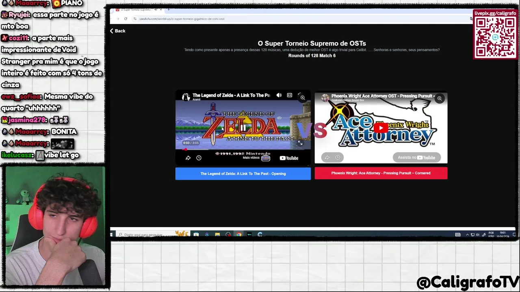The height and width of the screenshot is (292, 520).
Task: Open the Windows notification center
Action: (513, 234)
